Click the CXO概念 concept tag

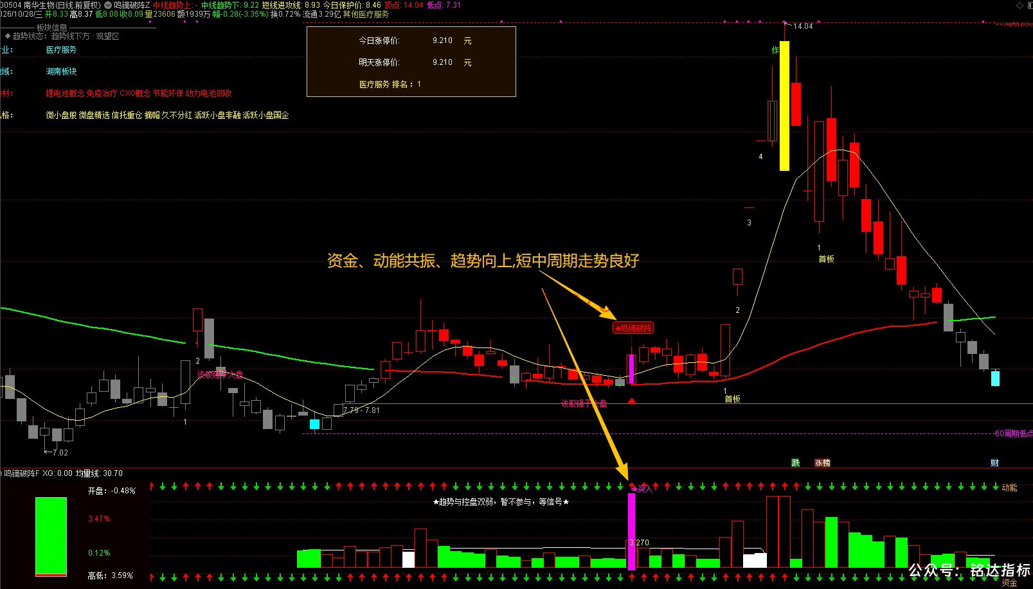(x=135, y=93)
